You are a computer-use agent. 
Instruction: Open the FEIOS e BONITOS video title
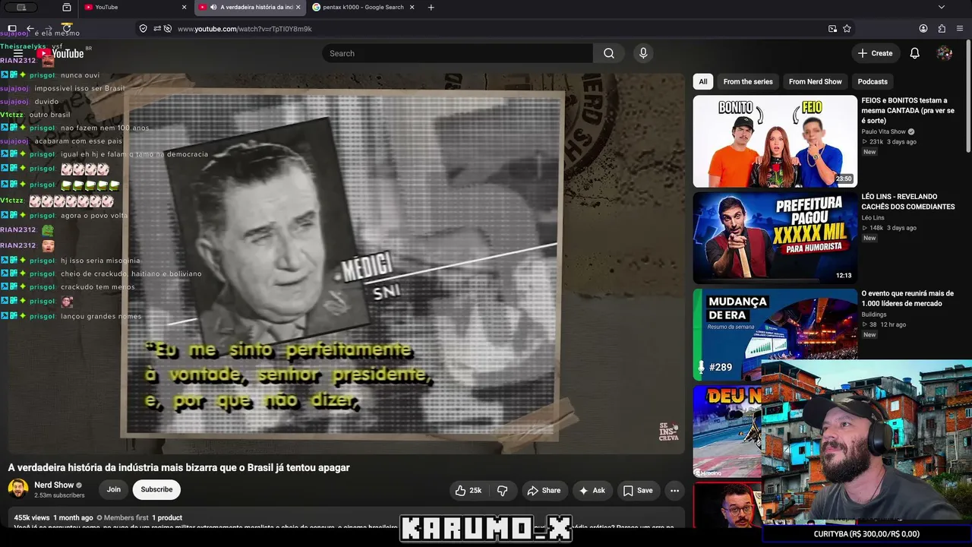pyautogui.click(x=907, y=110)
